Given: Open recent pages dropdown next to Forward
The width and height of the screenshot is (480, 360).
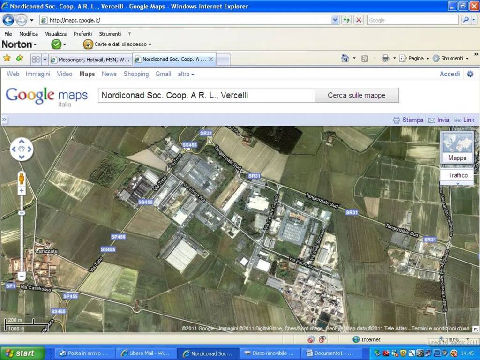Looking at the screenshot, I should coord(31,21).
